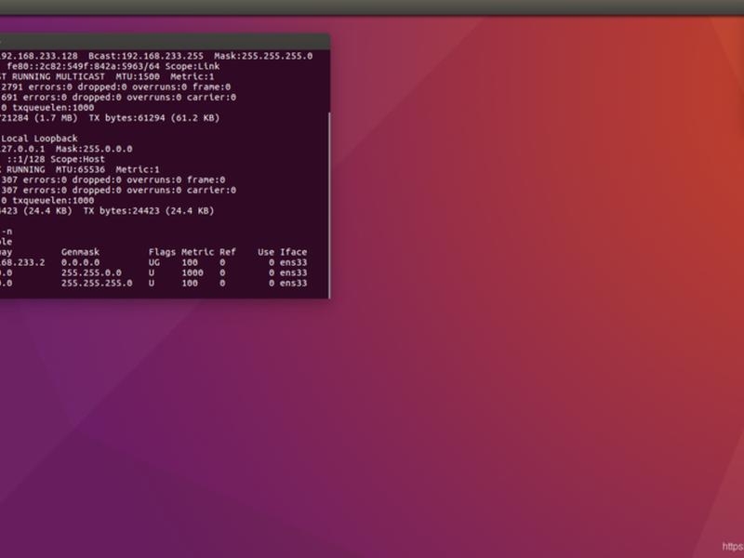Viewport: 744px width, 558px height.
Task: Click the "Metric" routing table header
Action: (197, 252)
